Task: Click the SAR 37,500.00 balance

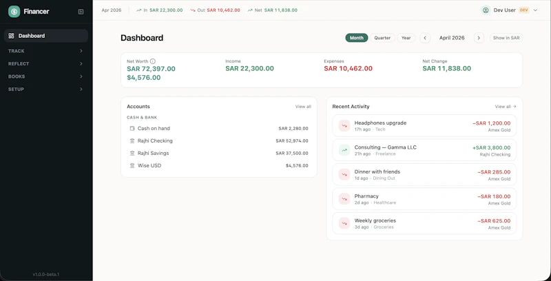Action: tap(292, 153)
